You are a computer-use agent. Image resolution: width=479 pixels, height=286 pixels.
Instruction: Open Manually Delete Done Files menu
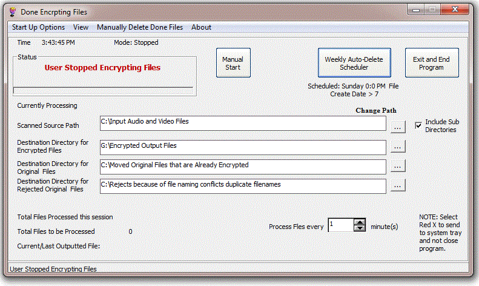pos(140,27)
